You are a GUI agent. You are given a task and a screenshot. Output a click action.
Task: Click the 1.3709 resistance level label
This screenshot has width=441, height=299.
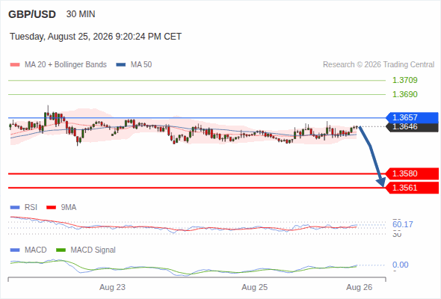point(405,80)
